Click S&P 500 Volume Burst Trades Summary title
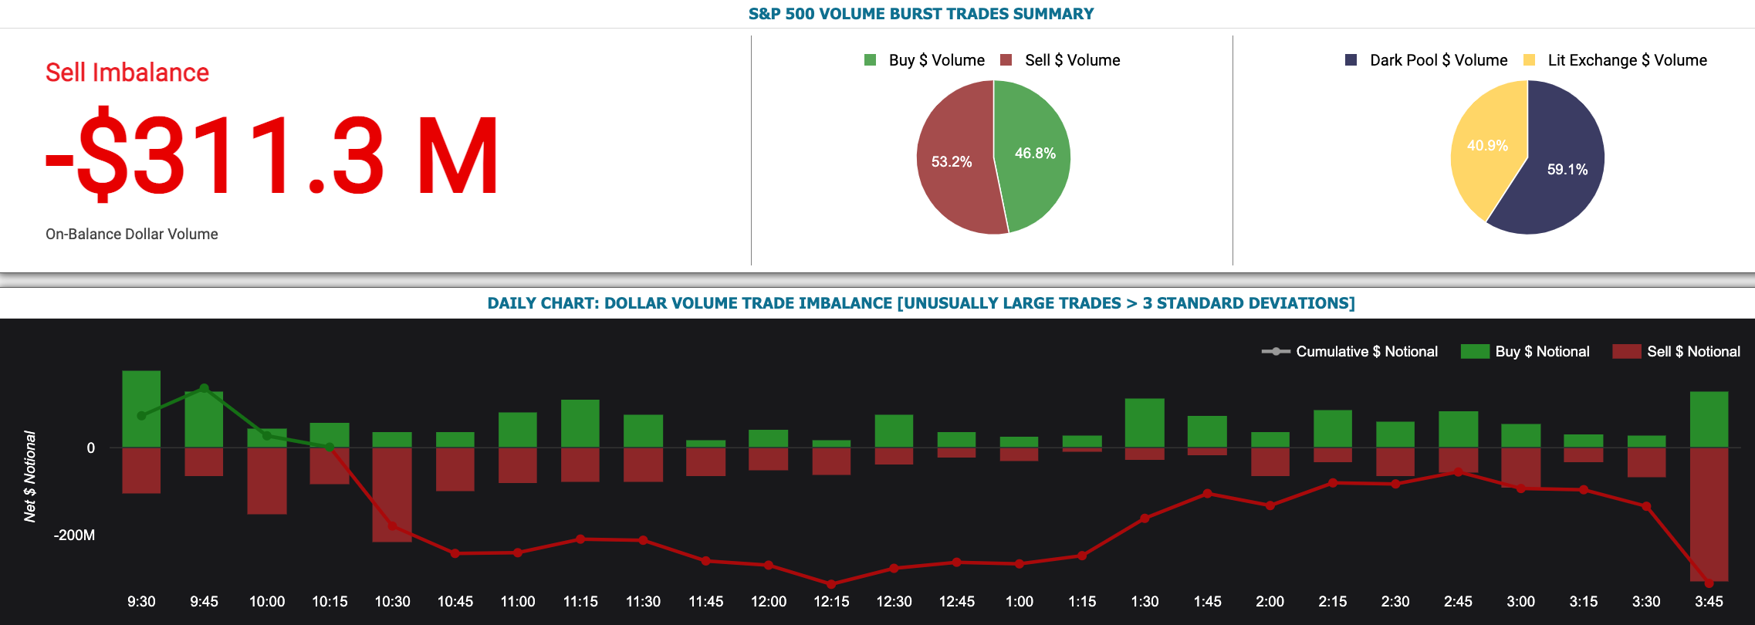Image resolution: width=1755 pixels, height=625 pixels. [921, 14]
